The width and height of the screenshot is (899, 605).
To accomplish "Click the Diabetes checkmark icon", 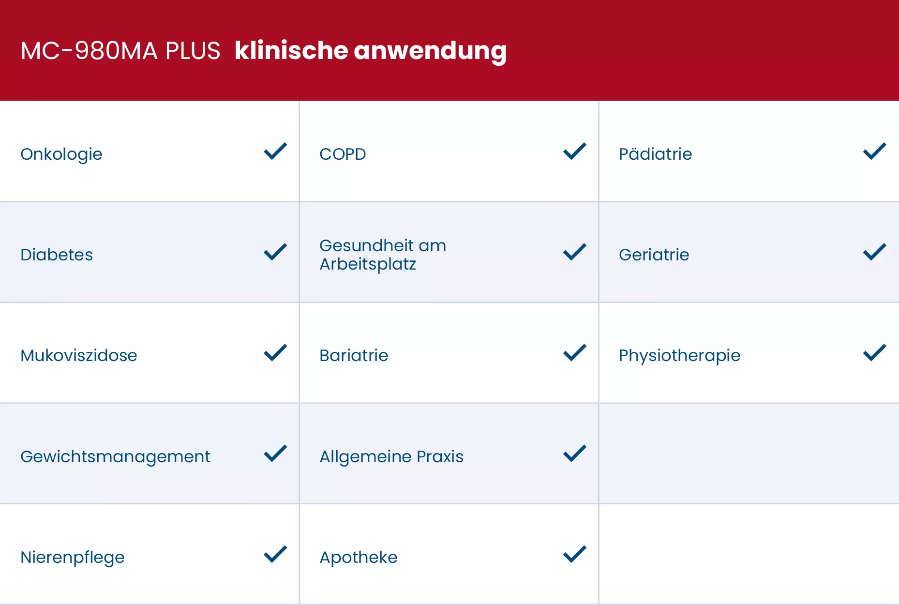I will click(275, 252).
